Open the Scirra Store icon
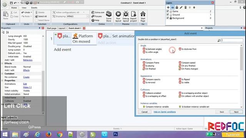This screenshot has width=246, height=138. pyautogui.click(x=108, y=14)
